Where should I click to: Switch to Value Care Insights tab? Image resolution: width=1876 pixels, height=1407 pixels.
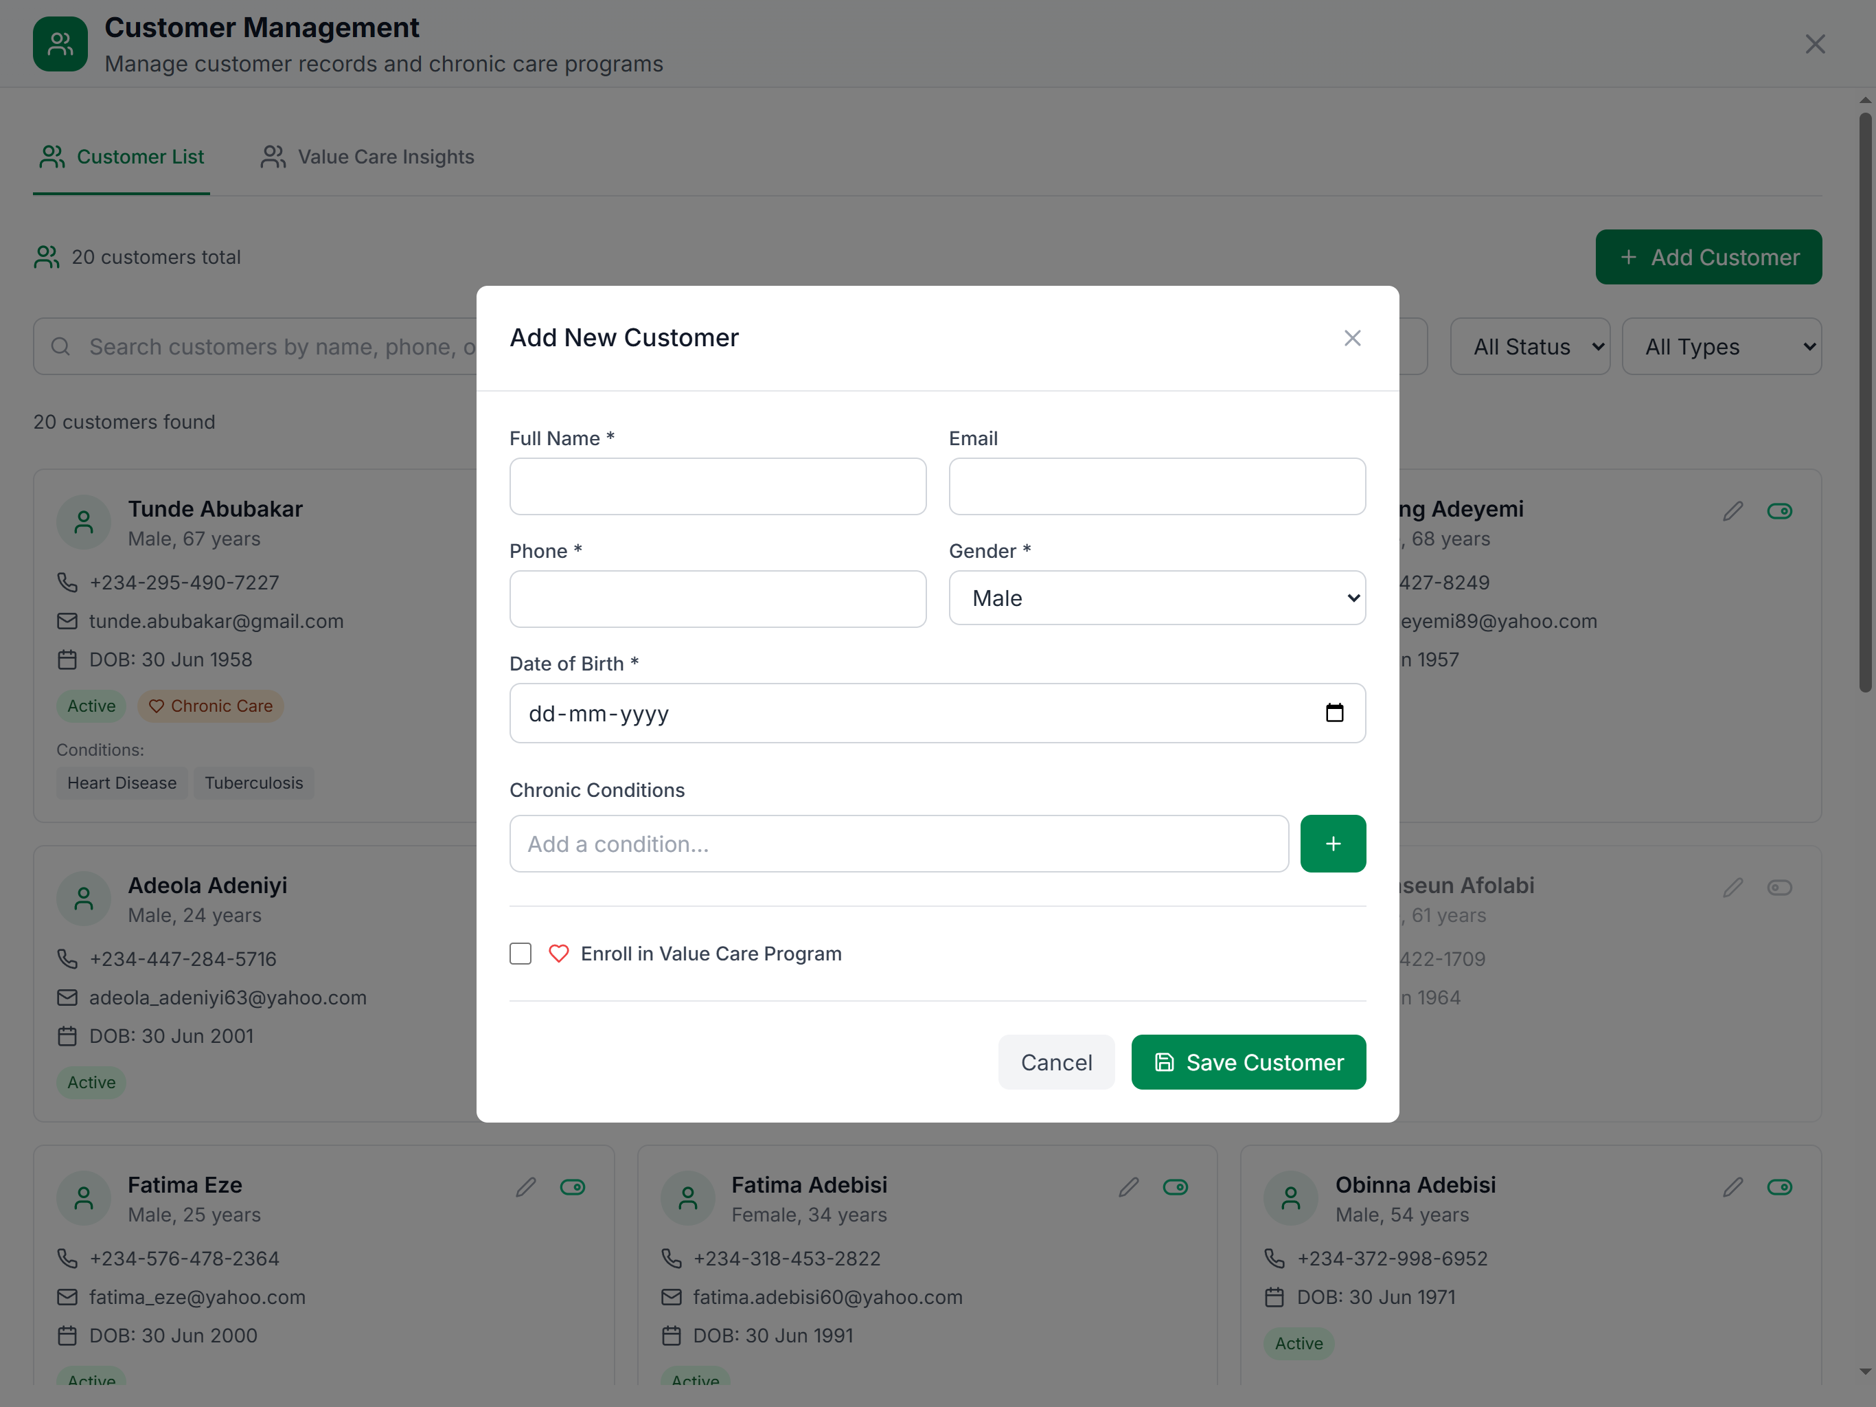pyautogui.click(x=367, y=157)
